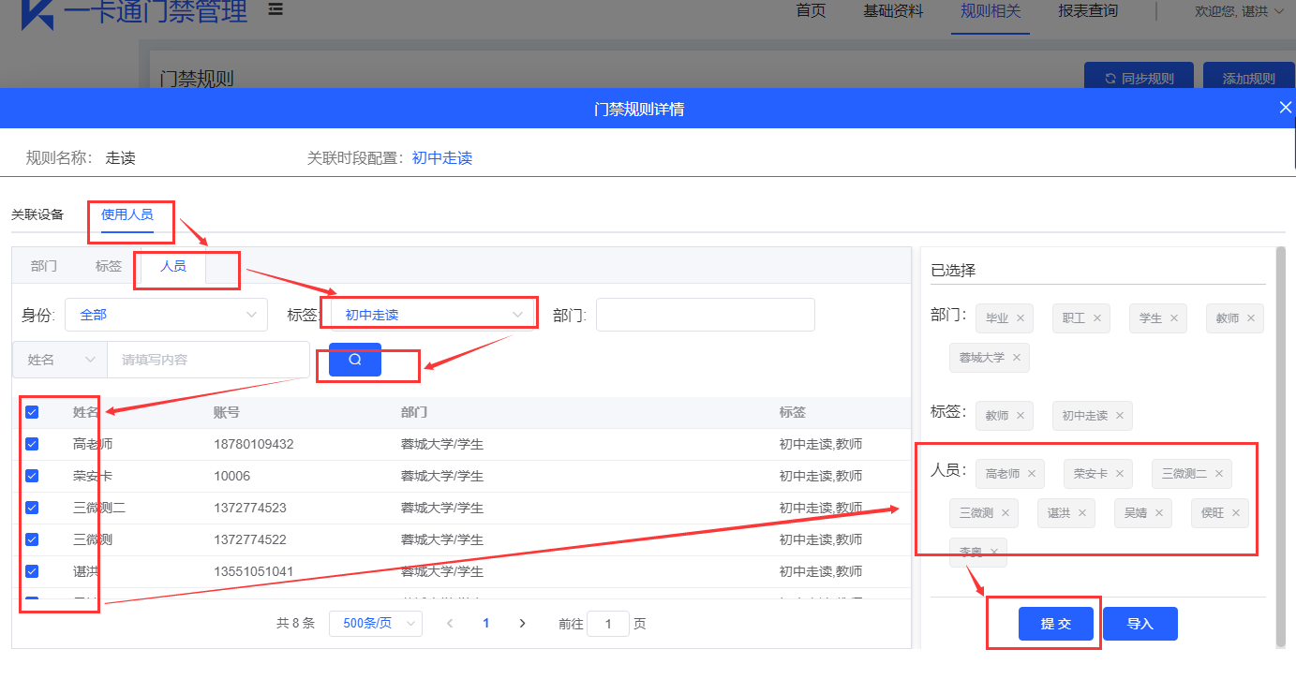Switch to the 关联设备 tab
Viewport: 1296px width, 679px height.
[37, 214]
